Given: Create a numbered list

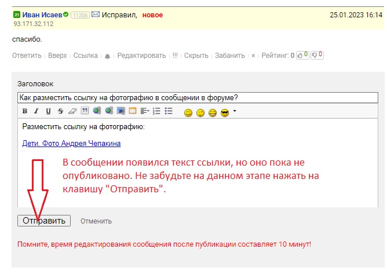Looking at the screenshot, I should click(x=156, y=111).
